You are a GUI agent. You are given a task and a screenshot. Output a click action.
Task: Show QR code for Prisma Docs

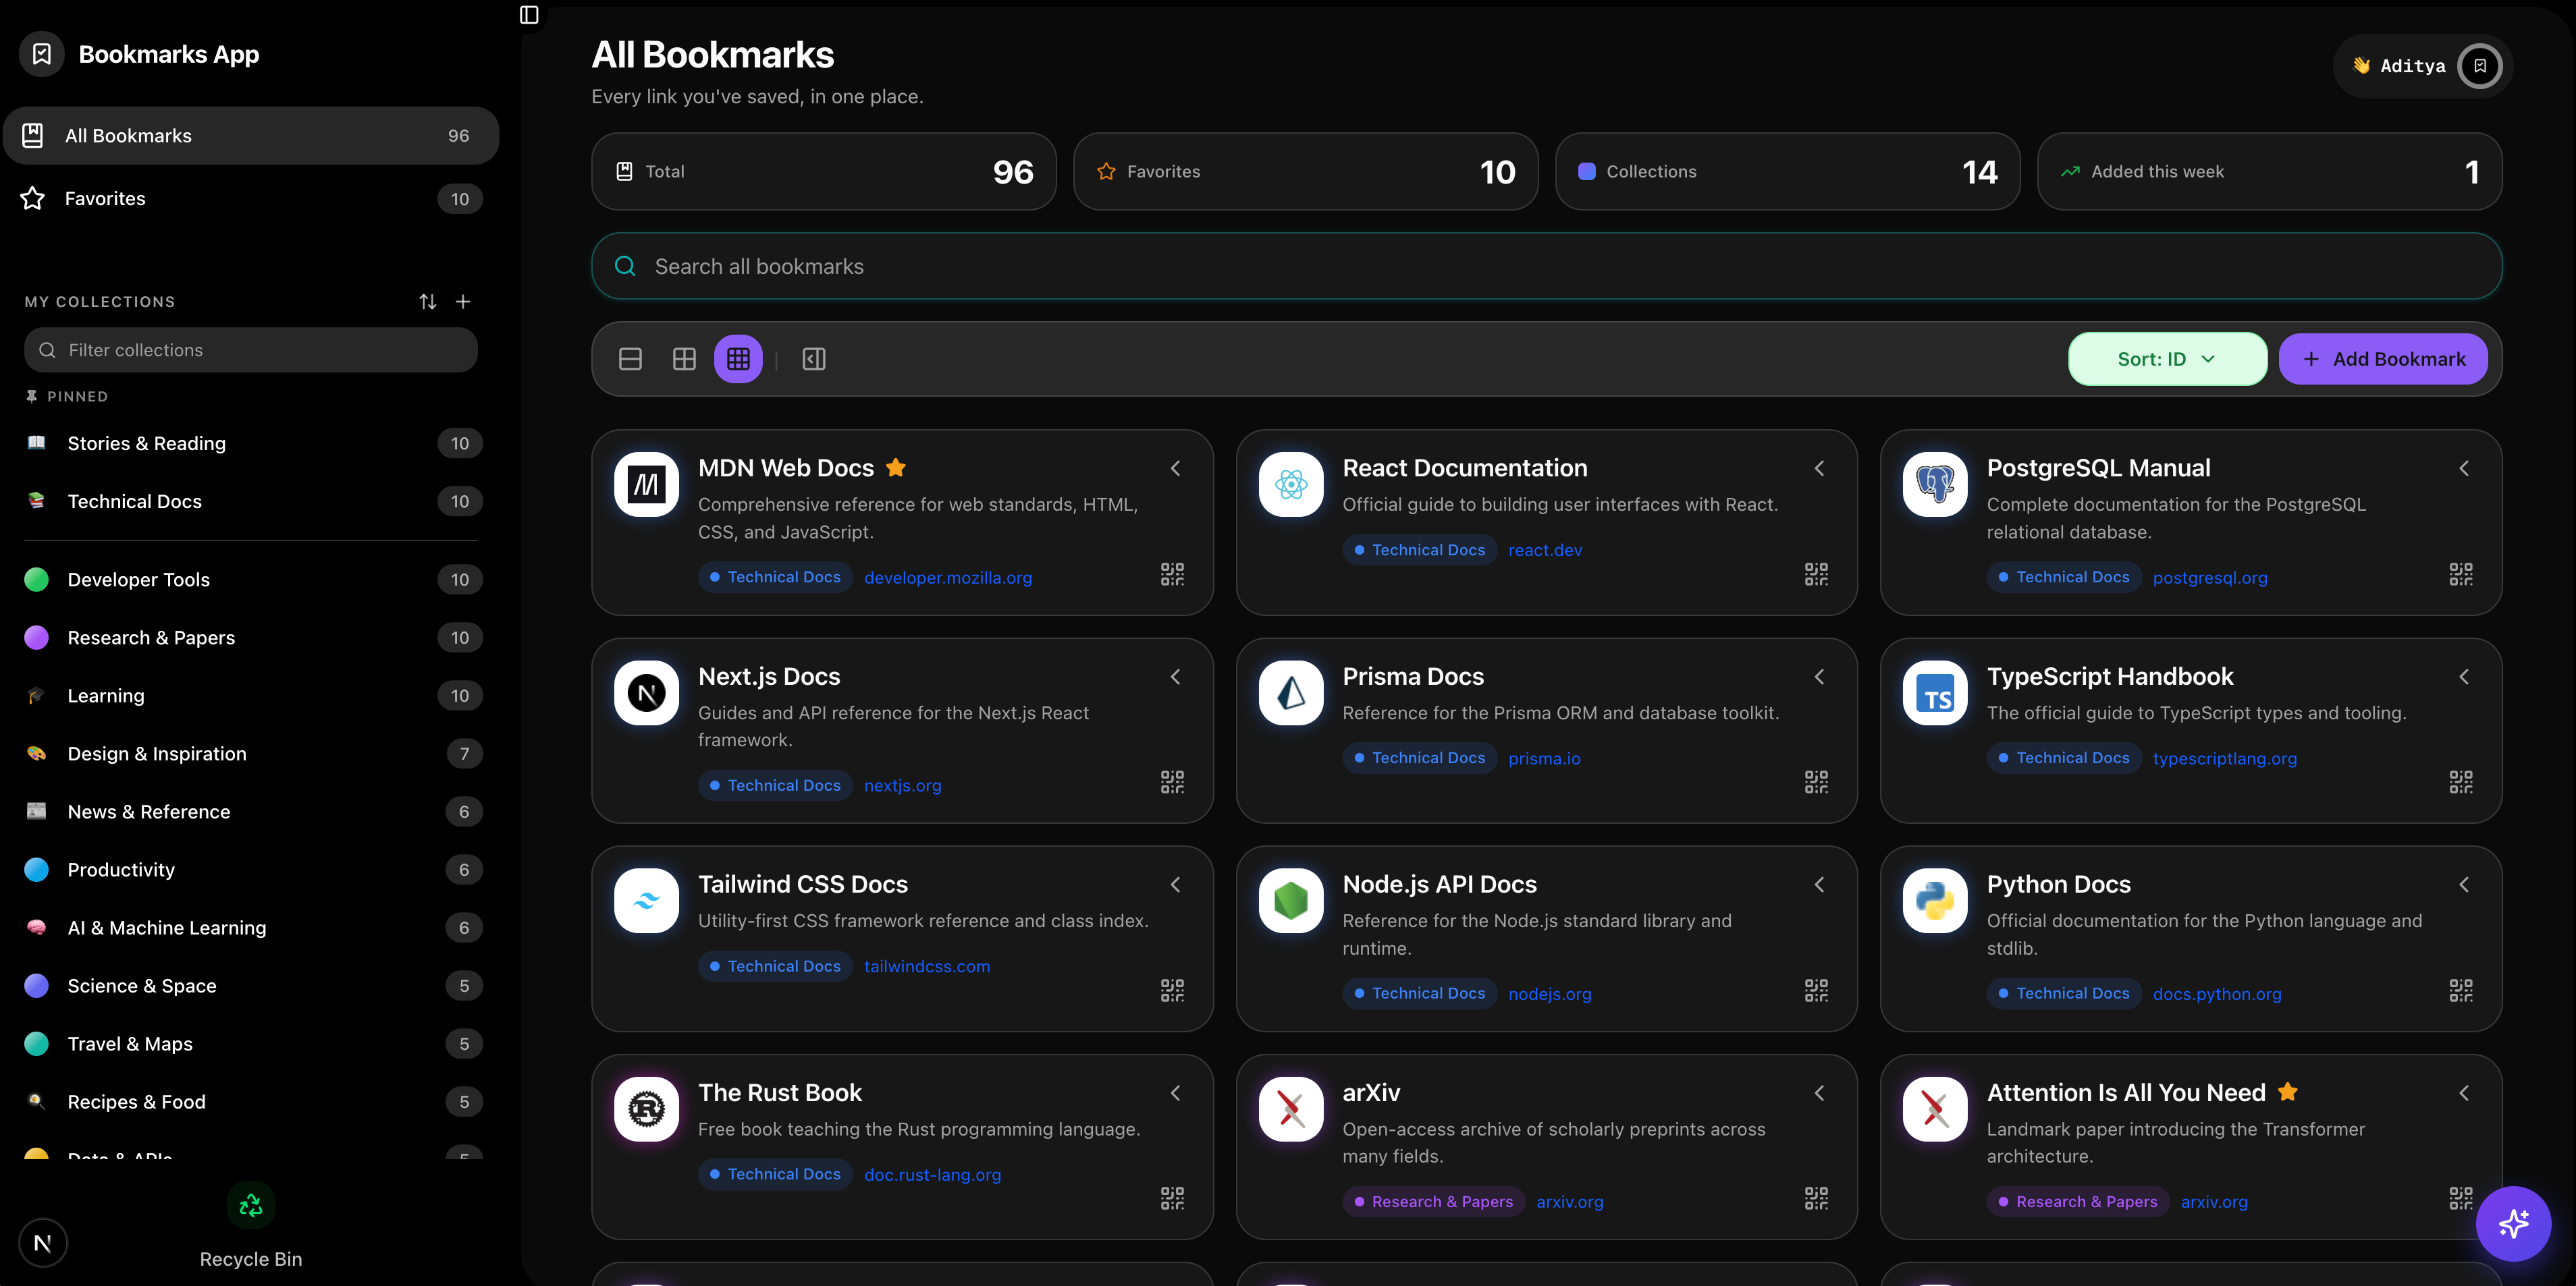point(1816,781)
